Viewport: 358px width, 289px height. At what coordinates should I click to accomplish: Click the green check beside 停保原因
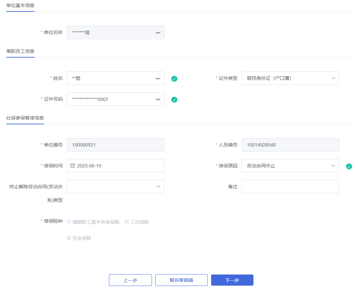point(349,166)
